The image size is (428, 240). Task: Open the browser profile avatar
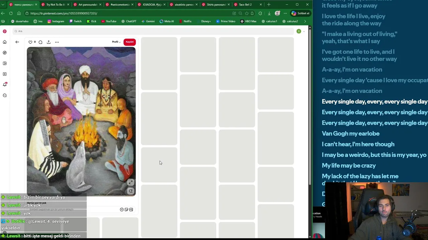coord(277,13)
